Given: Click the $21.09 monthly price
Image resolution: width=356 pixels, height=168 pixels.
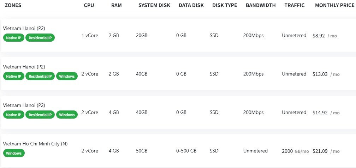Looking at the screenshot, I should (320, 151).
